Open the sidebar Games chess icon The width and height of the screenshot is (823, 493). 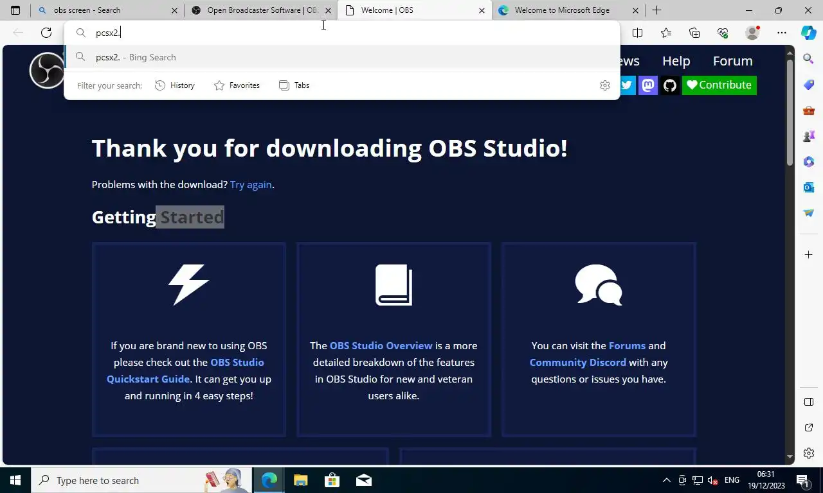tap(809, 136)
